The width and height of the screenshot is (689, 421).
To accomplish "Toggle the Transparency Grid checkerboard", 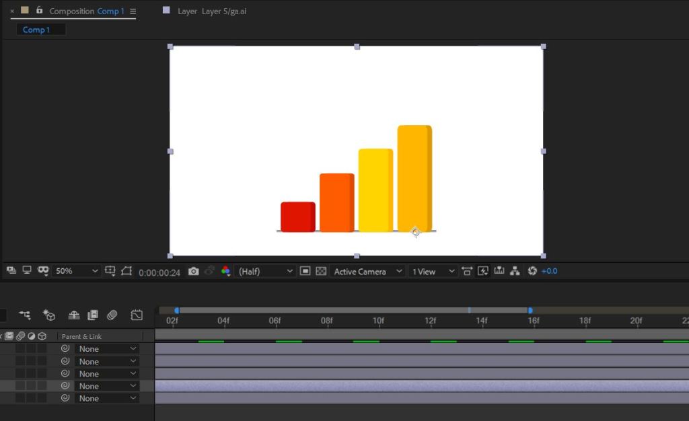I will click(321, 271).
